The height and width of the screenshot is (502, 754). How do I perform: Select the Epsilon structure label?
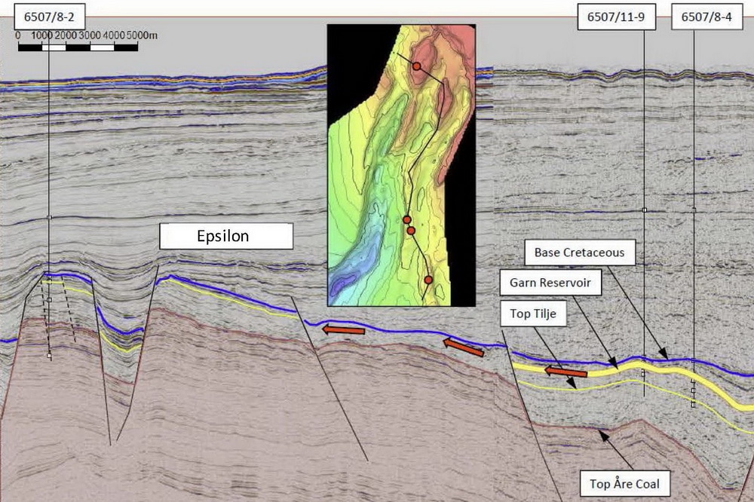click(x=225, y=236)
